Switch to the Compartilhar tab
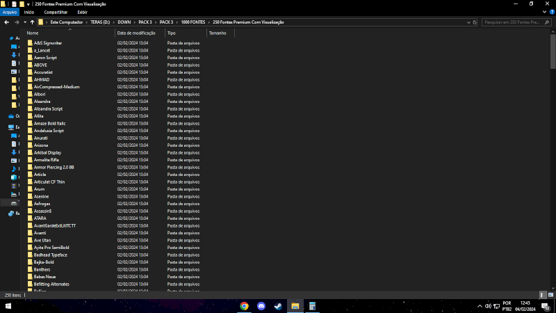The height and width of the screenshot is (313, 556). pyautogui.click(x=56, y=12)
